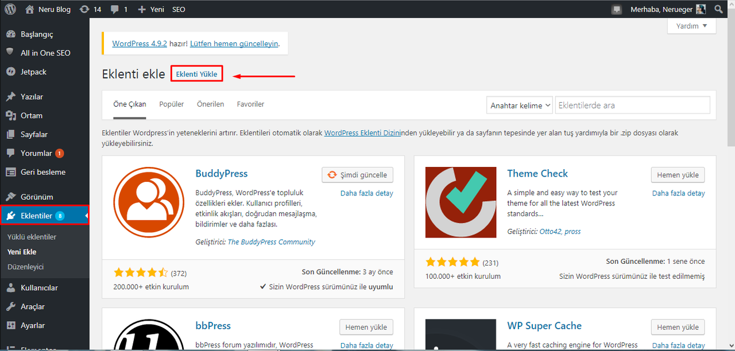Select Yeni Ekle submenu item
Screen dimensions: 735x351
point(22,251)
